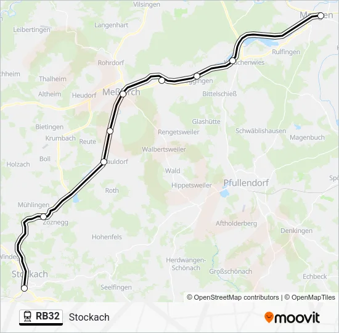Click the Moovit logo pin icon

point(269,317)
